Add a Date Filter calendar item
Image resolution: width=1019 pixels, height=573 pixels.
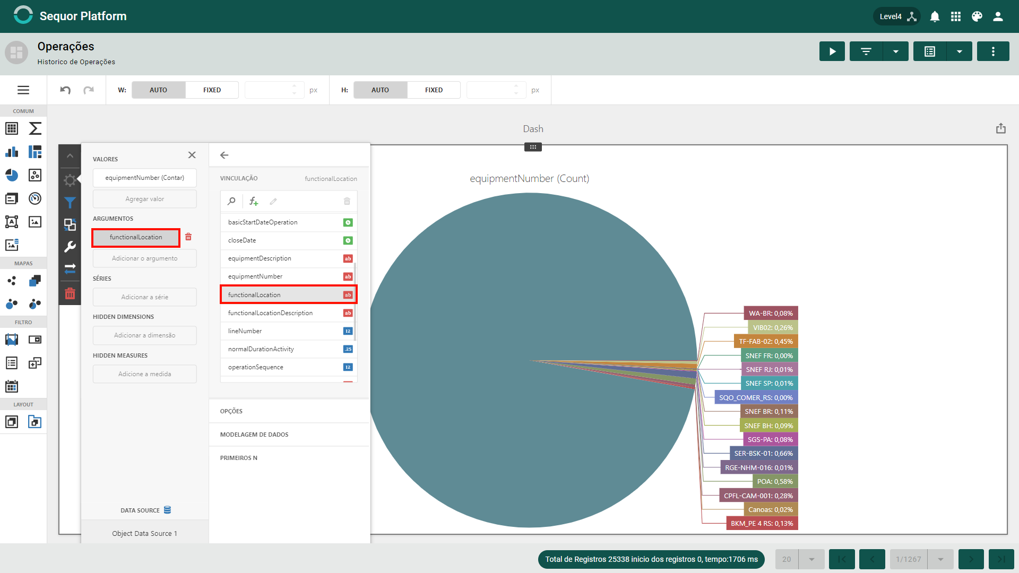click(12, 386)
